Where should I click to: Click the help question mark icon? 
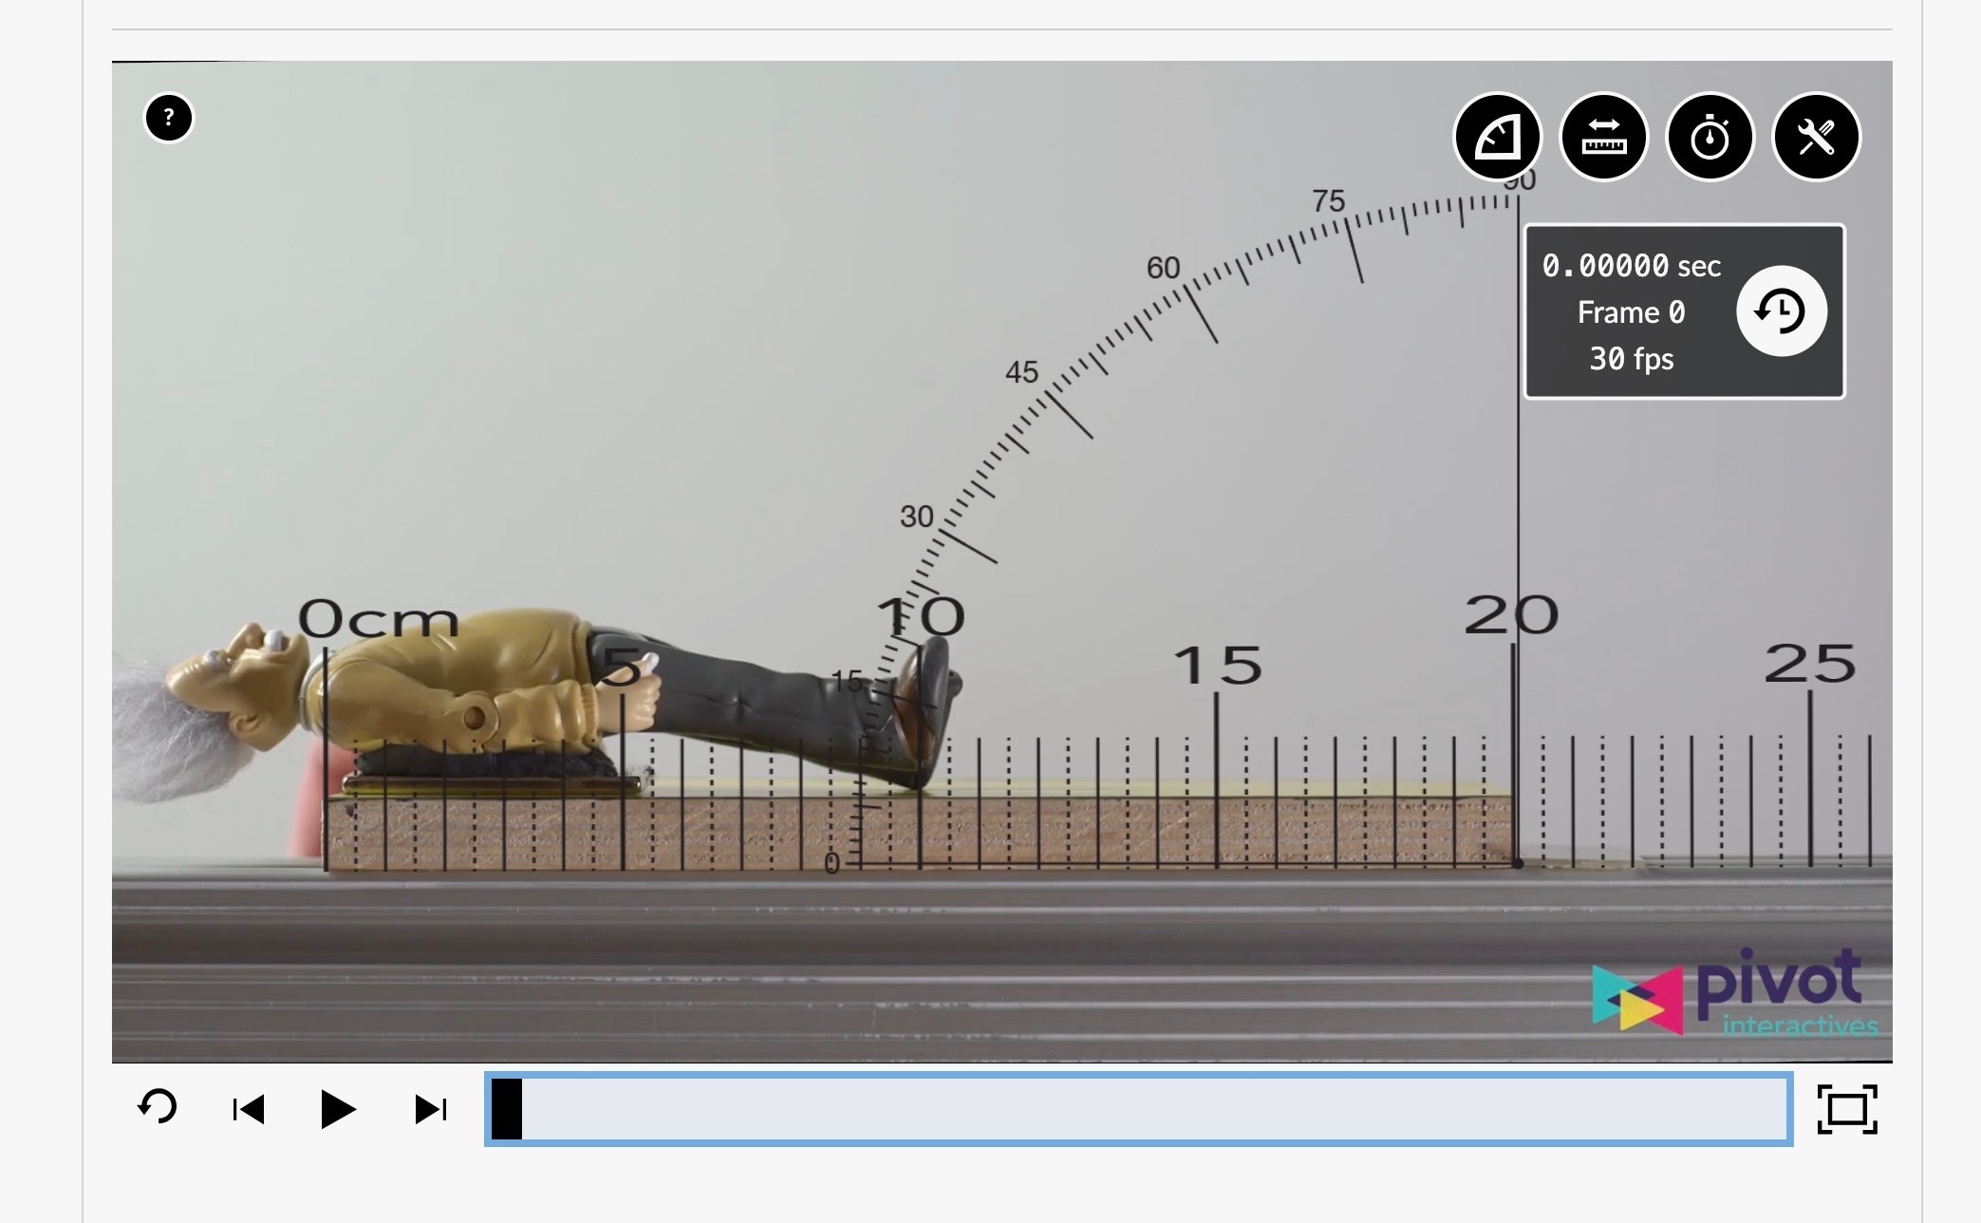pyautogui.click(x=168, y=118)
